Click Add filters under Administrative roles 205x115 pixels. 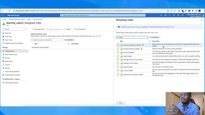click(x=69, y=40)
